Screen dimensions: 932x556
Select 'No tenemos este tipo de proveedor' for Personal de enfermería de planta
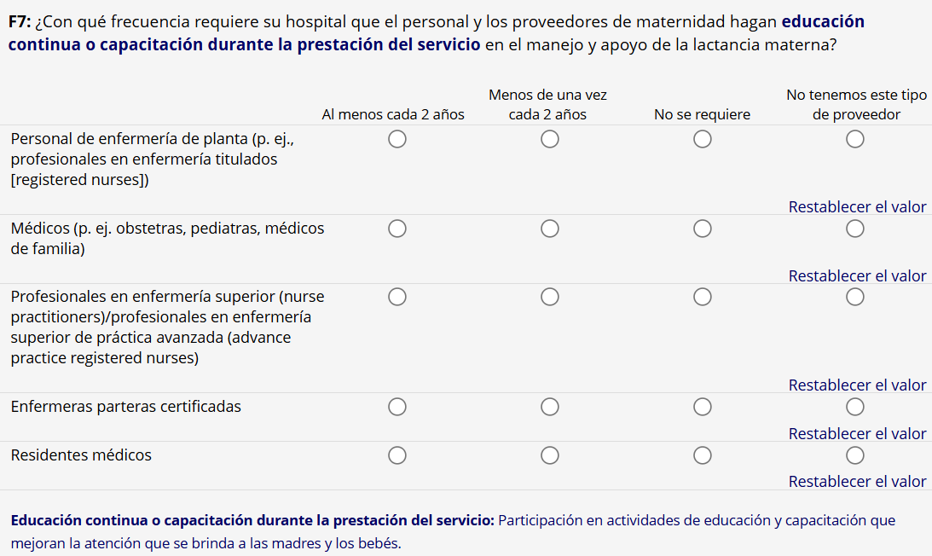855,139
